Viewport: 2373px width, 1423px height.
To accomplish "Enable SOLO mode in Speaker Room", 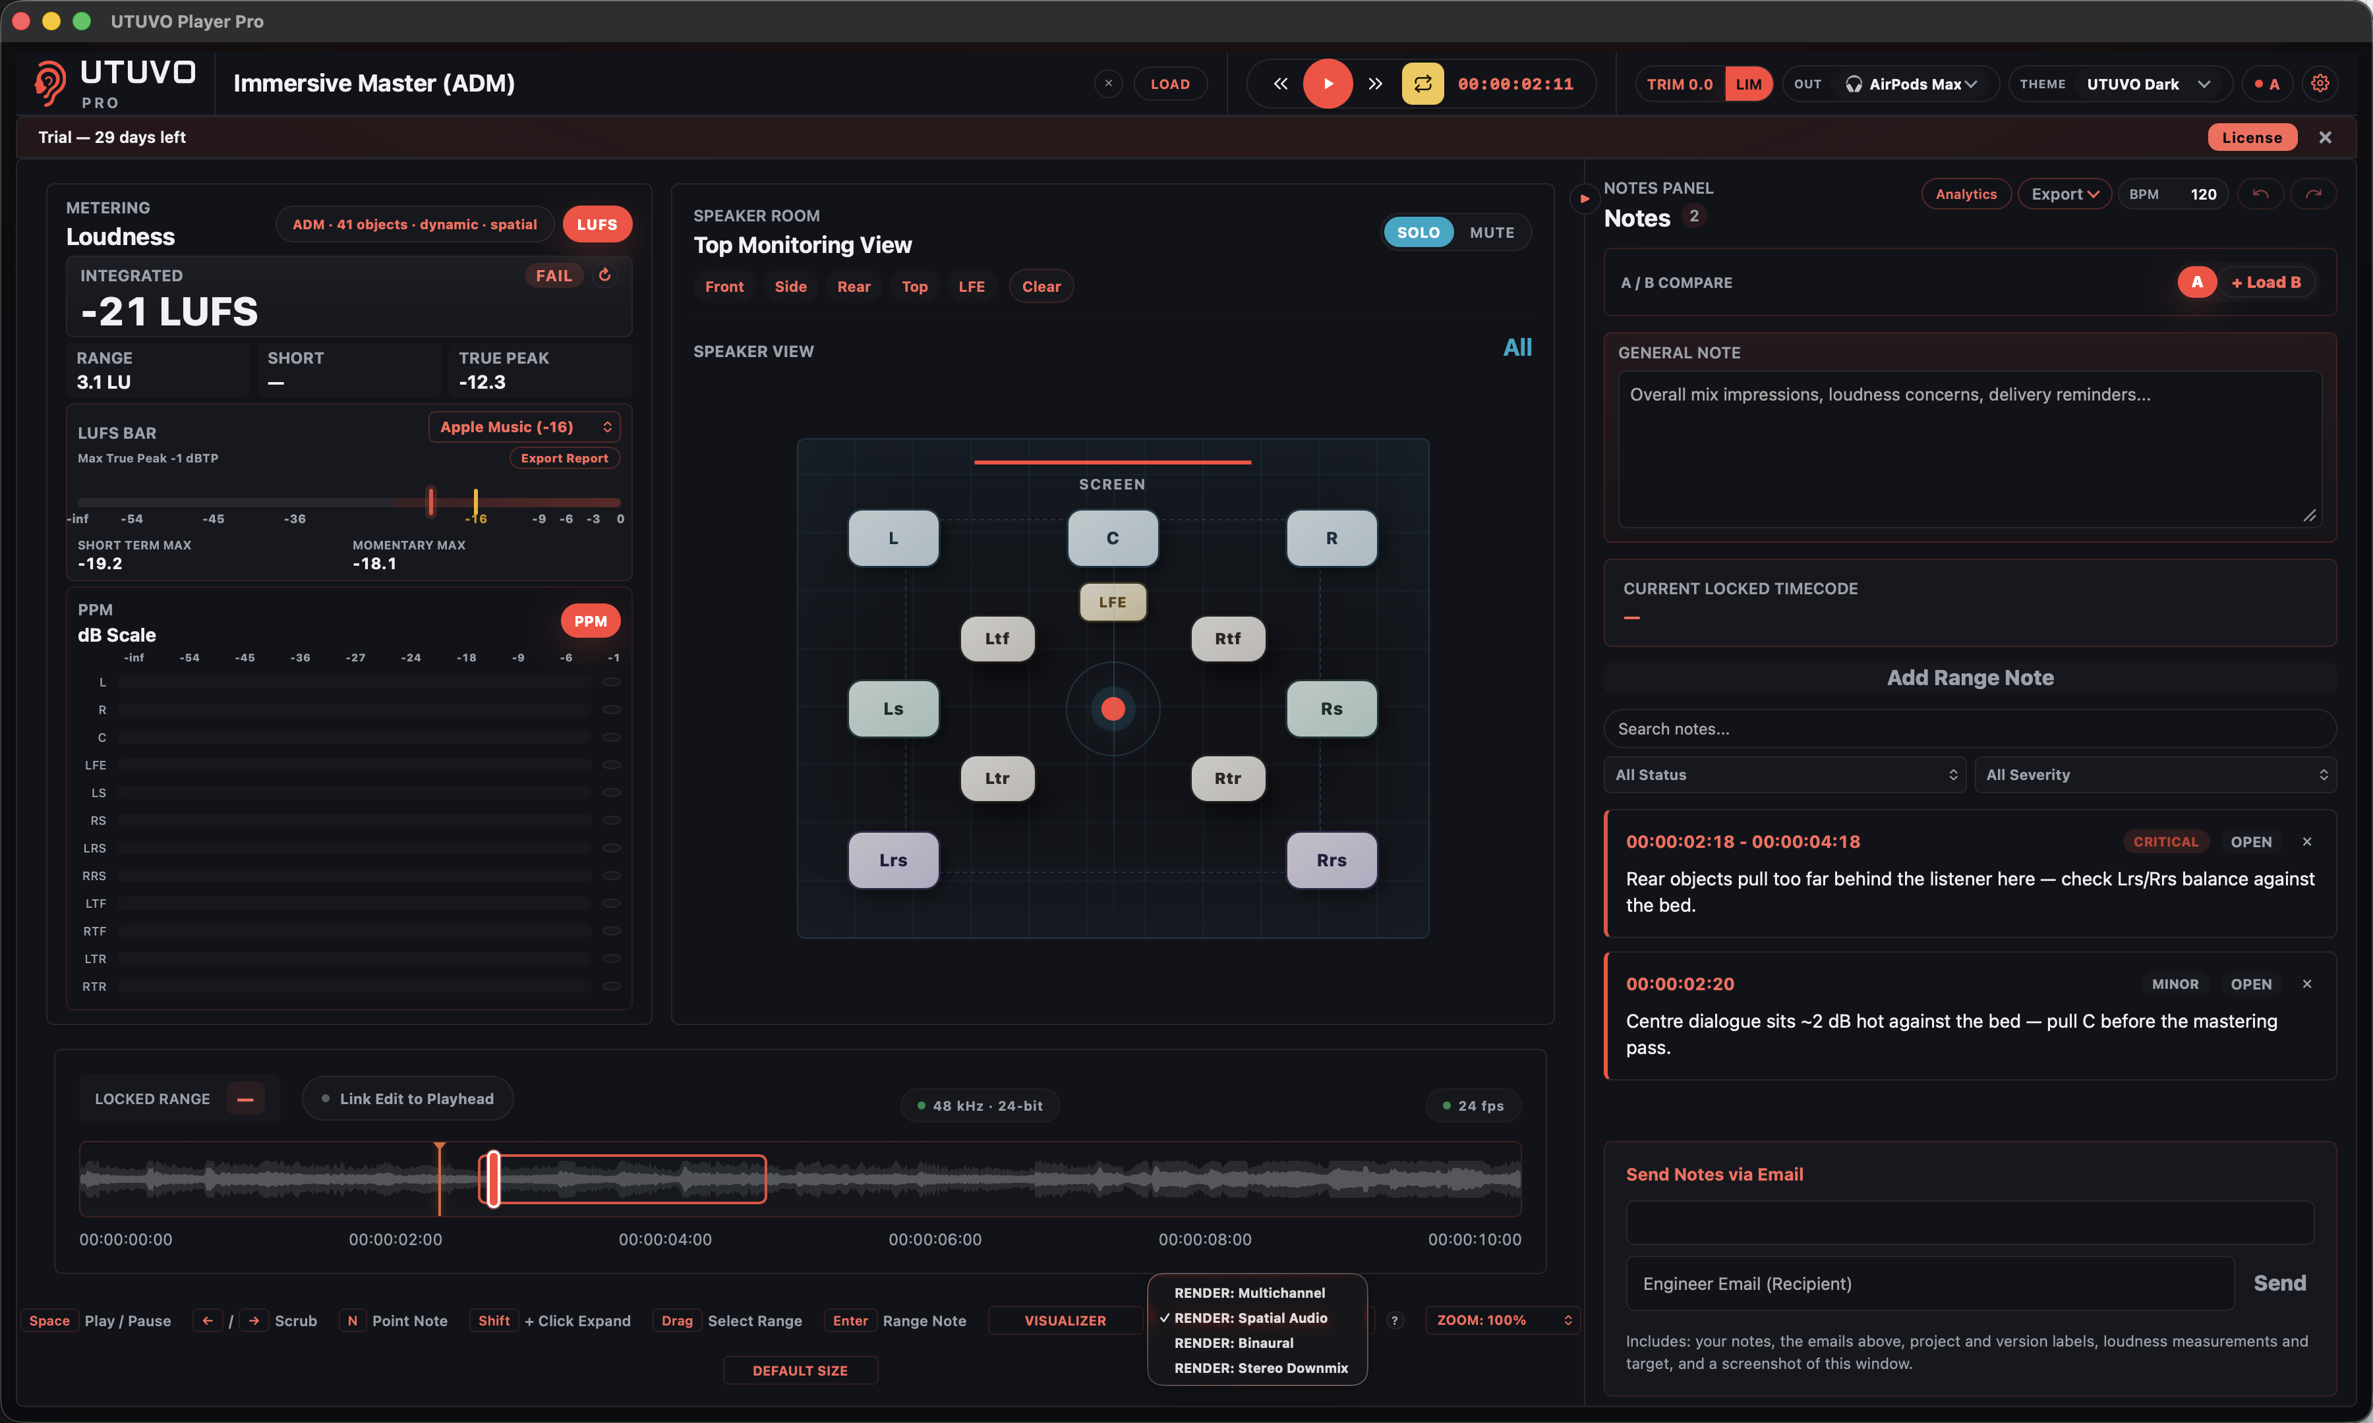I will [1418, 232].
